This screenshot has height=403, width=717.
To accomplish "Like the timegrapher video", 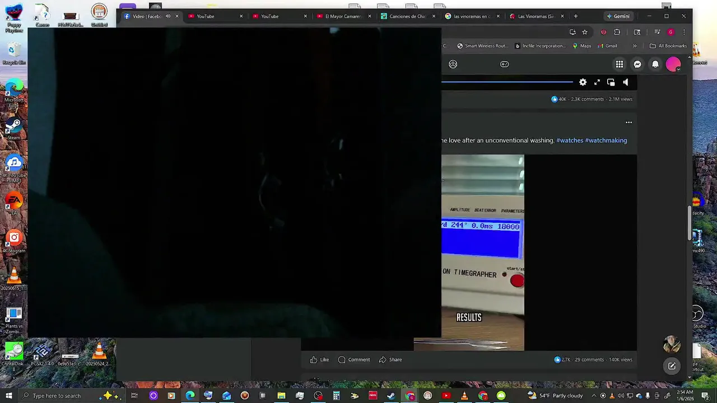I will [319, 360].
